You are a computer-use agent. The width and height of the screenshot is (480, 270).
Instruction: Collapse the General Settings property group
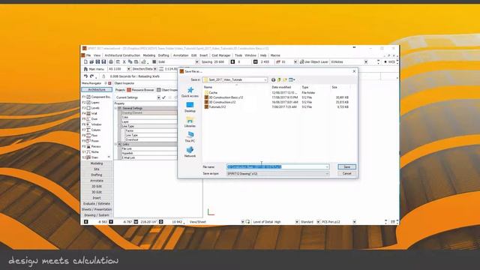(116, 108)
